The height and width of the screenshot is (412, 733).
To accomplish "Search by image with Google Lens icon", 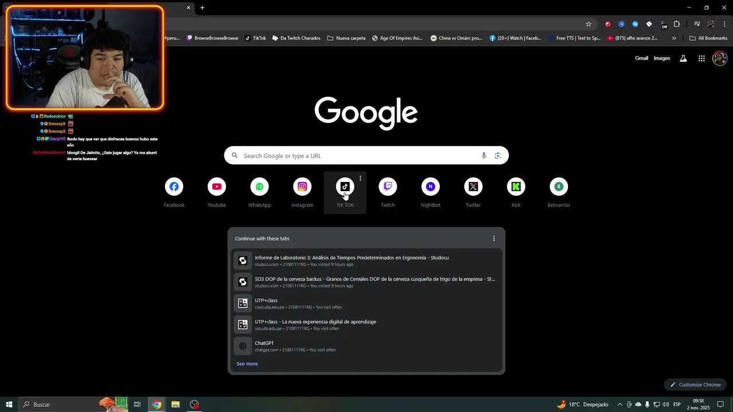I will click(x=498, y=156).
